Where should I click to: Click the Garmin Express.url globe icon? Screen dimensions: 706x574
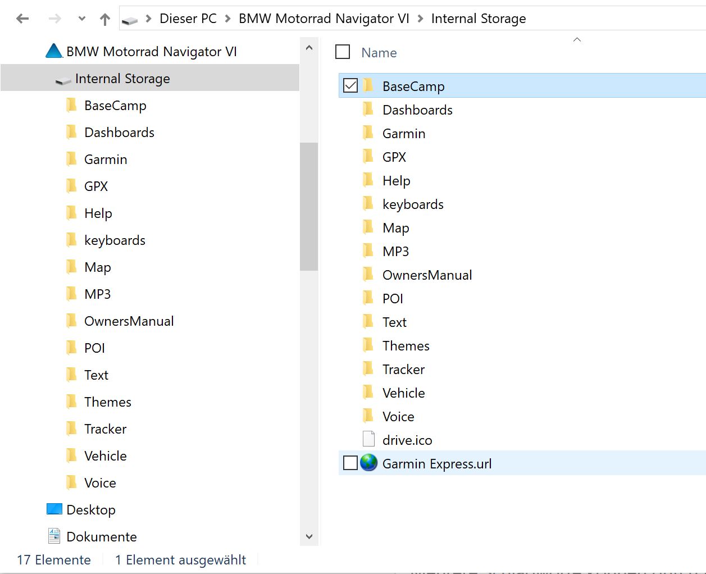coord(368,463)
